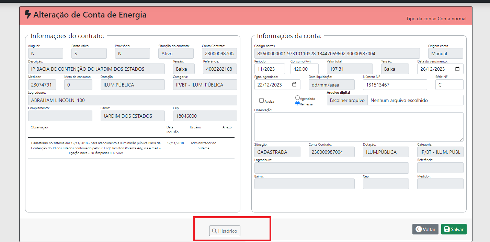Click the calendar icon in Data do vencimento
This screenshot has width=490, height=242.
point(457,69)
